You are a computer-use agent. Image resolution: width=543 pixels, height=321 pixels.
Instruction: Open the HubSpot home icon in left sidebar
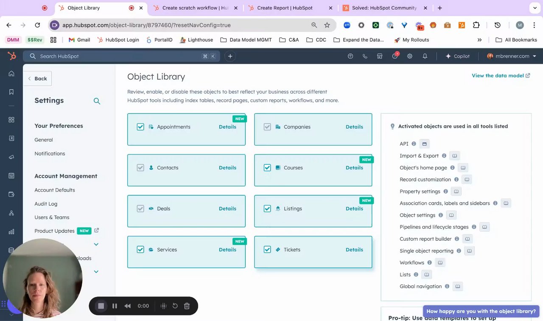11,73
